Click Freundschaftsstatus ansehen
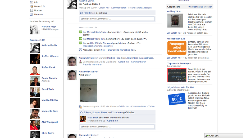Viewport: 246px width, 138px height. (98, 46)
